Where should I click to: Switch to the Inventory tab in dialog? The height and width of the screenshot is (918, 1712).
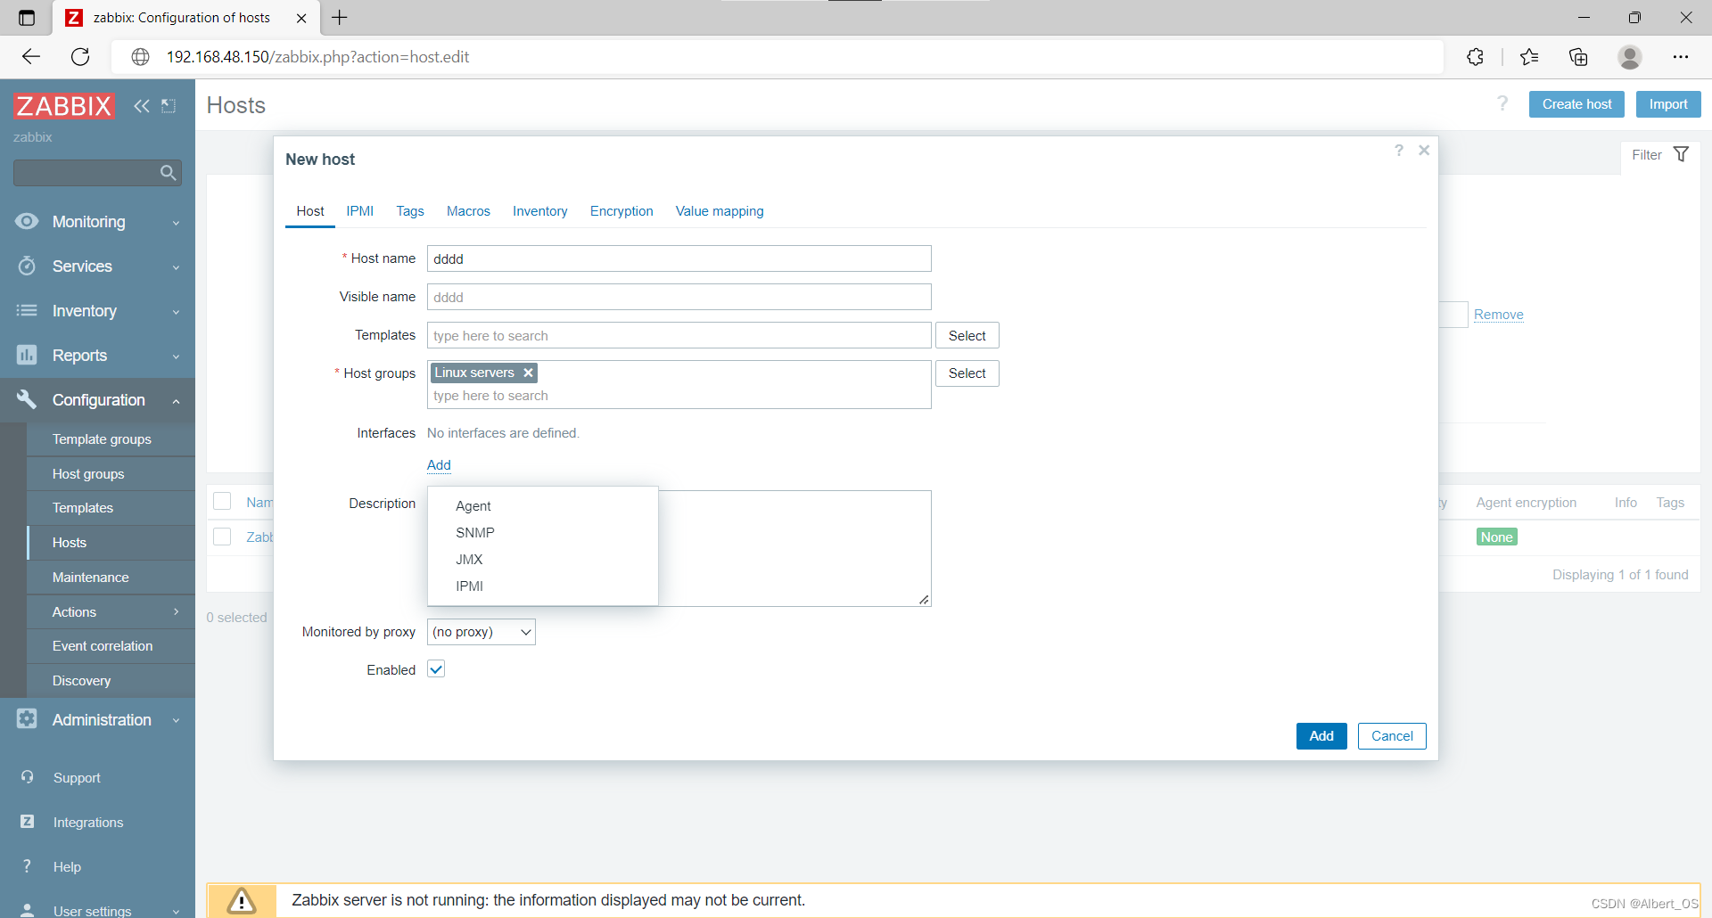click(x=539, y=211)
